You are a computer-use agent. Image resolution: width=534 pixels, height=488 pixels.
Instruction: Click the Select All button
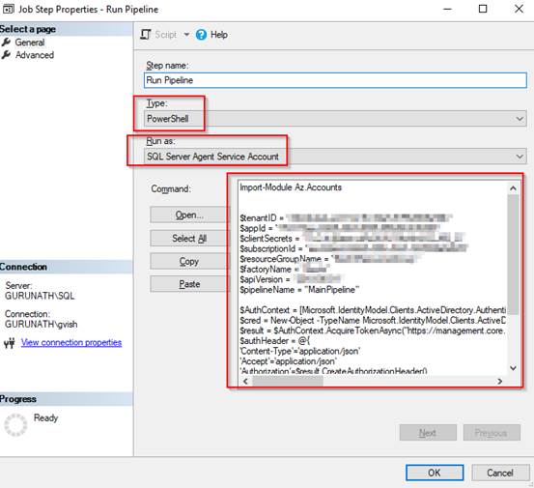click(189, 239)
